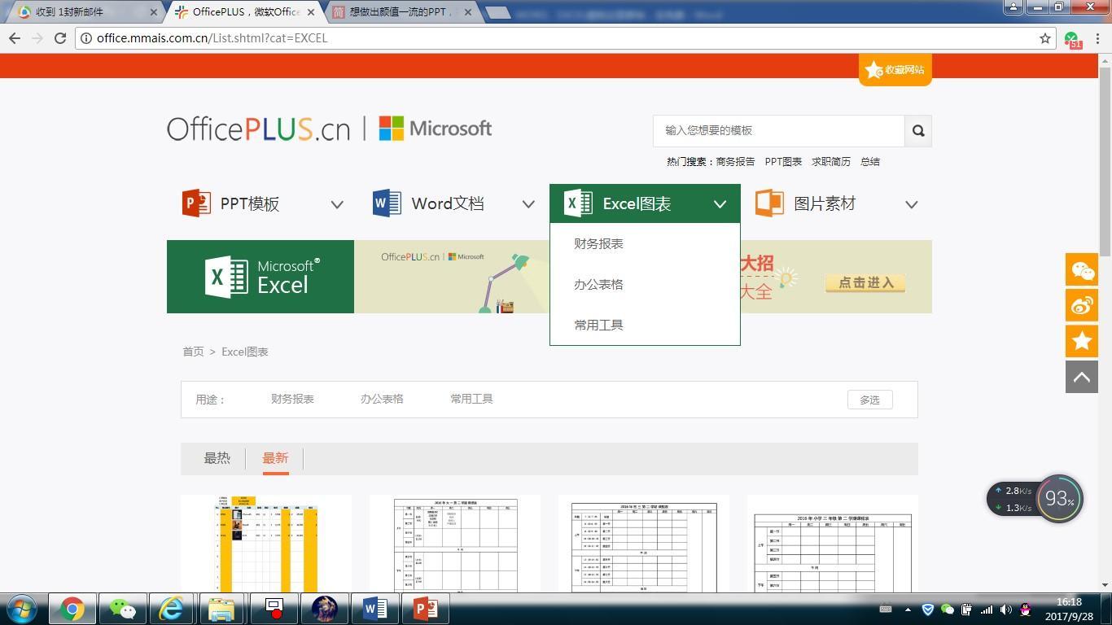Click the page scrollbar down arrow
1112x625 pixels.
pos(1105,584)
